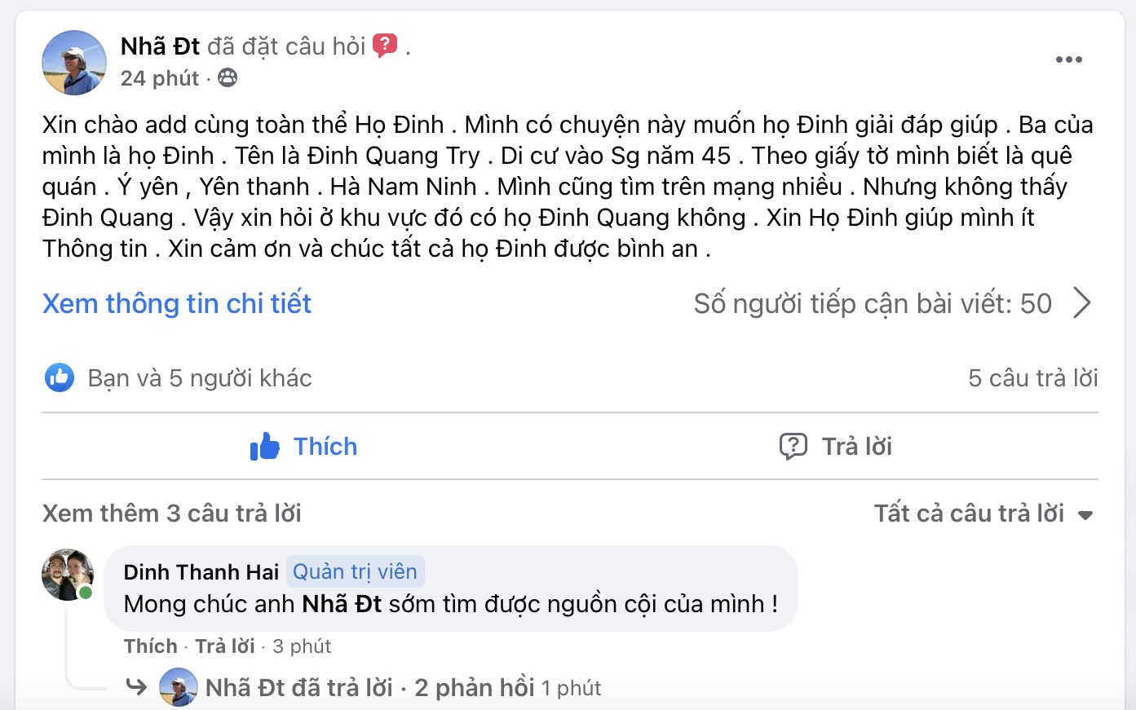Click Trả lời under Dinh Thanh Hai's comment
Viewport: 1136px width, 710px height.
pyautogui.click(x=225, y=646)
